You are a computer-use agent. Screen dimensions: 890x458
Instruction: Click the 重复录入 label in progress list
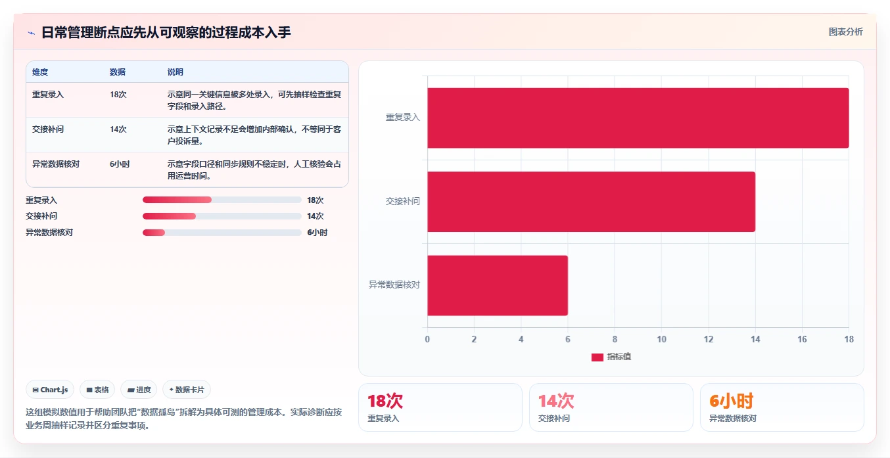(41, 200)
